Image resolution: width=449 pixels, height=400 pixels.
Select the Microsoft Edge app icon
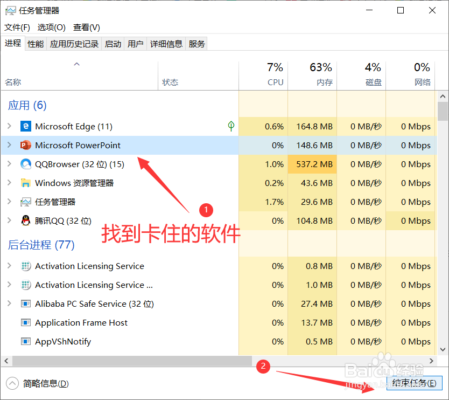[x=26, y=126]
